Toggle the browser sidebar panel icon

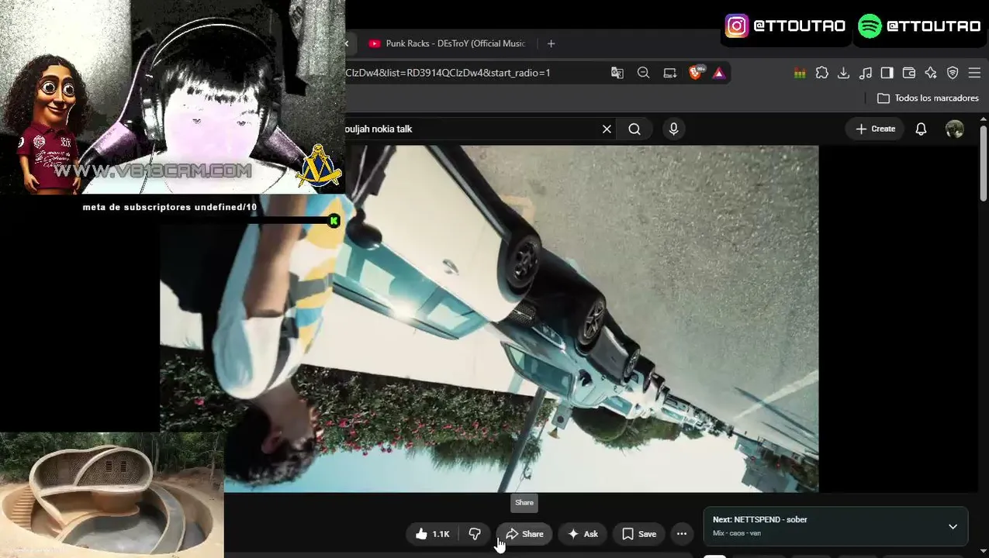887,73
